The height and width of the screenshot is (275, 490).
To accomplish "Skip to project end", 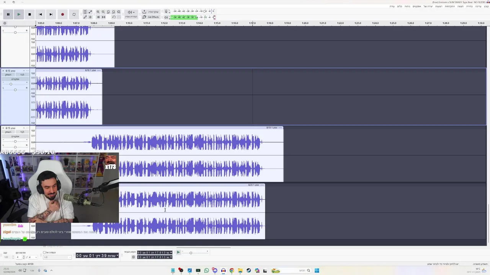I will 51,14.
